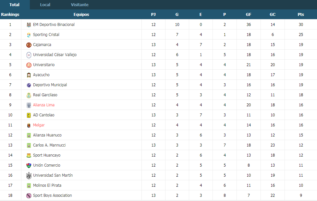Switch to the Local tab
Image resolution: width=317 pixels, height=201 pixels.
45,5
